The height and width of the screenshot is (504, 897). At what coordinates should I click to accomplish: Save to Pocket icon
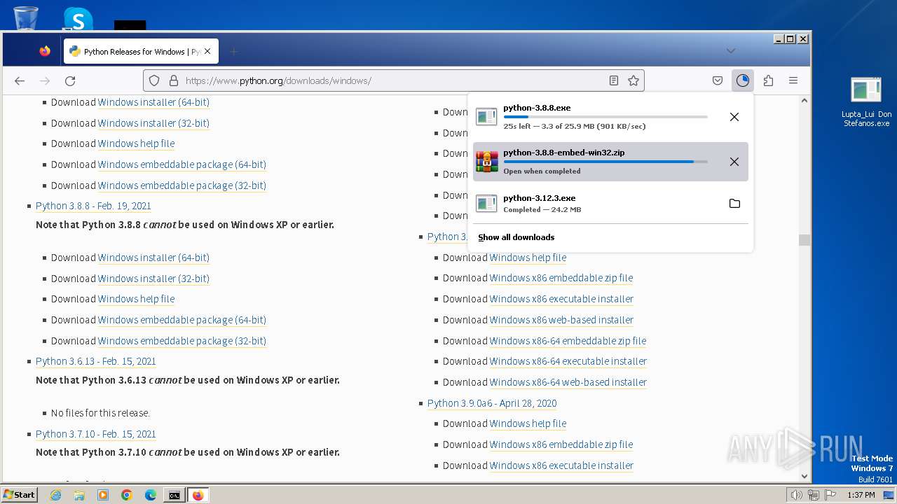(718, 80)
